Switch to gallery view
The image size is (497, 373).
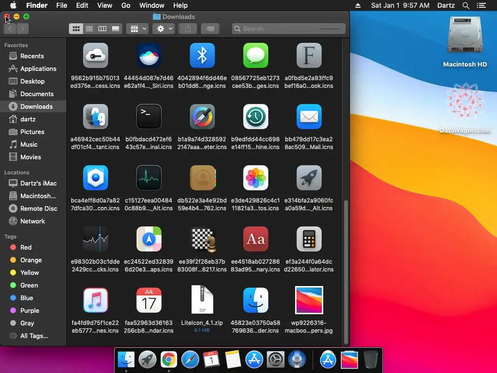(116, 29)
